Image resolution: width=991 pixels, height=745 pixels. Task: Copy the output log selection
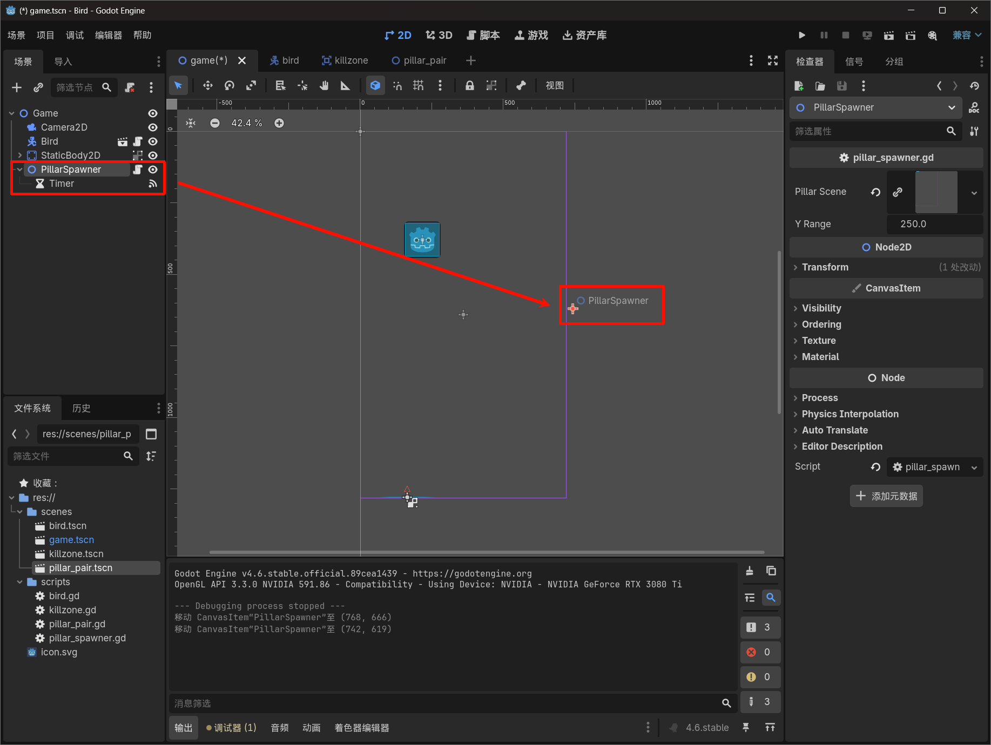coord(771,571)
